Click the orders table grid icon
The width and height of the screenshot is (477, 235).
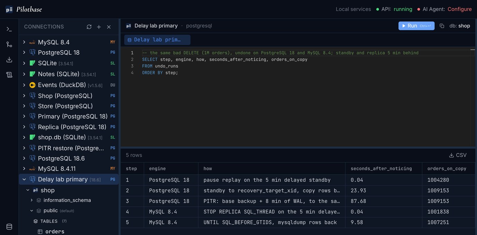[40, 232]
